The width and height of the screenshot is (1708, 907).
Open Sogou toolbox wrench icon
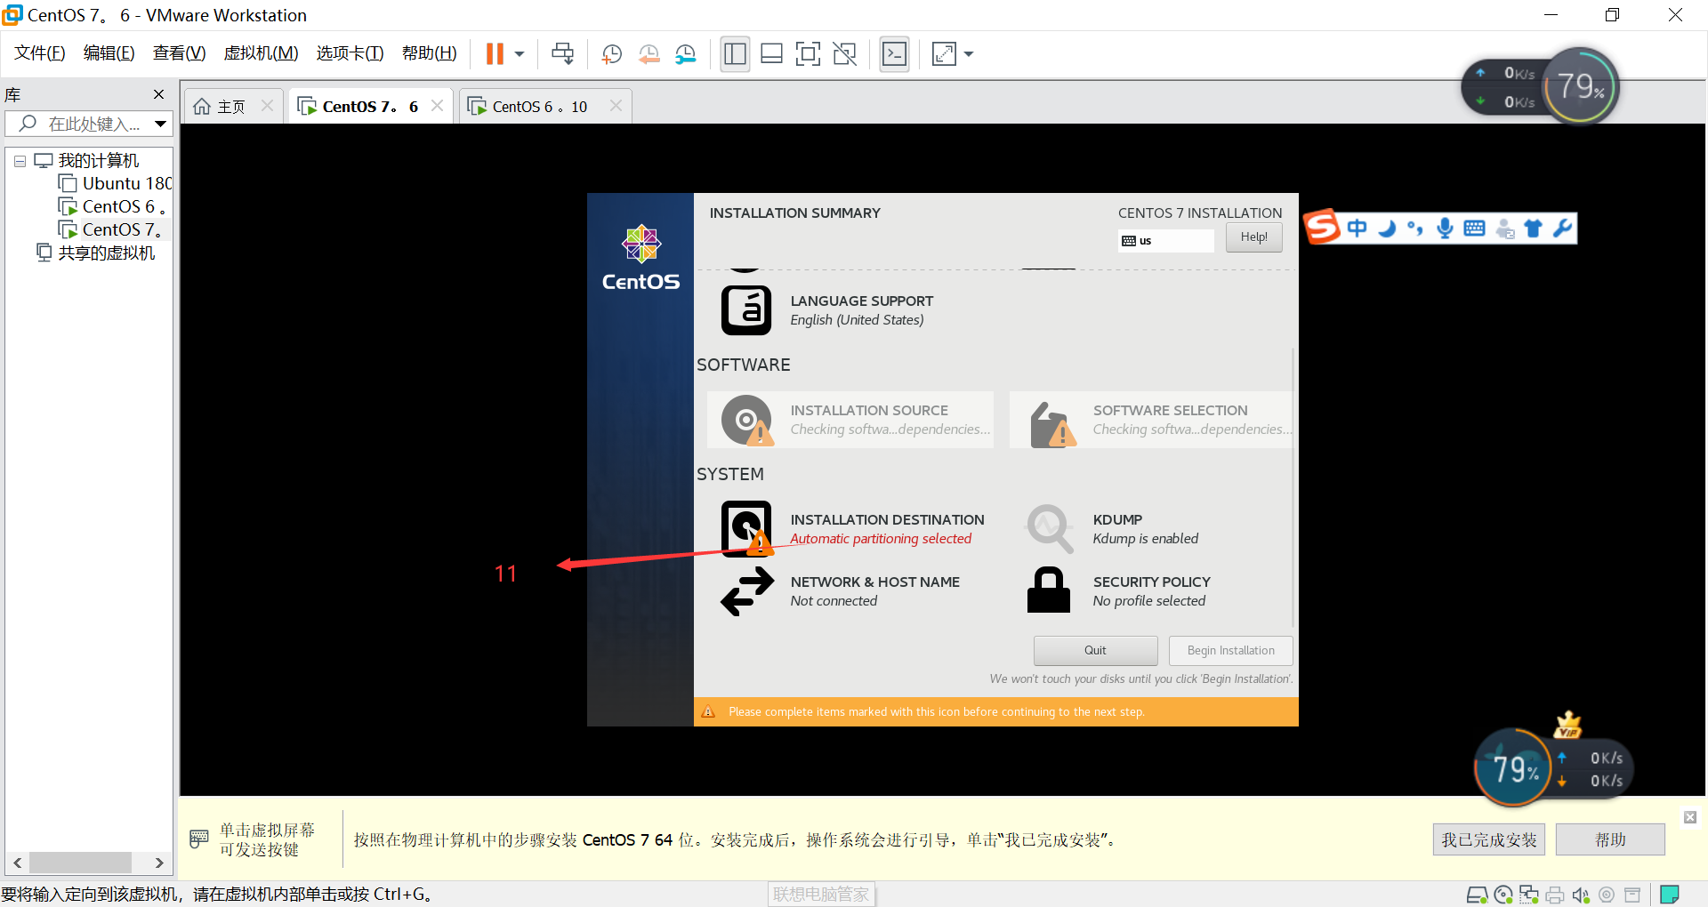tap(1562, 229)
